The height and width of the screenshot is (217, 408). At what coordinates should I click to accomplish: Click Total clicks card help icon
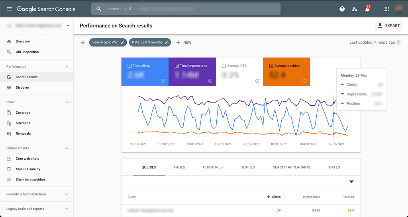click(x=163, y=81)
